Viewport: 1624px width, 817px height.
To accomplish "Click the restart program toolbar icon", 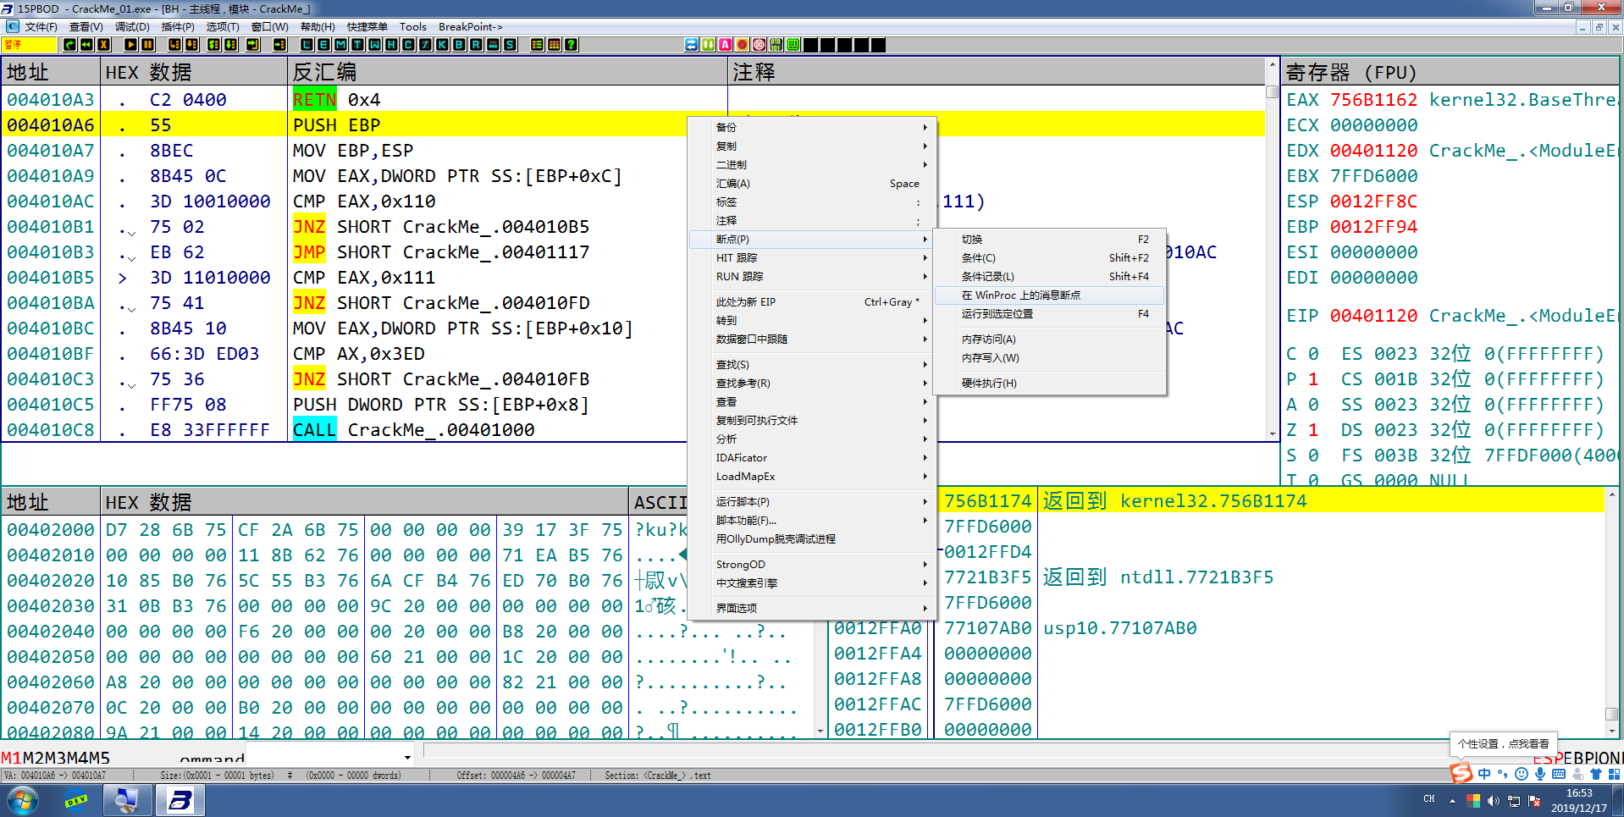I will pyautogui.click(x=86, y=45).
